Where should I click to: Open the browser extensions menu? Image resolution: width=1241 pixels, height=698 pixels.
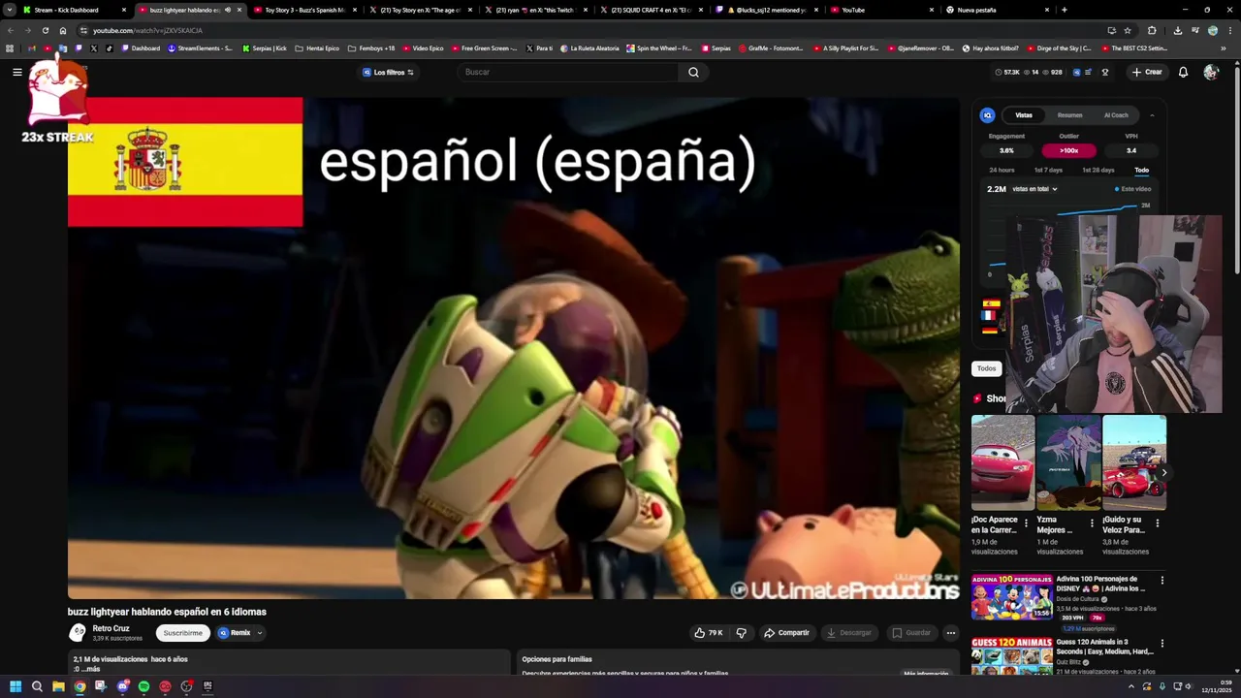1152,30
